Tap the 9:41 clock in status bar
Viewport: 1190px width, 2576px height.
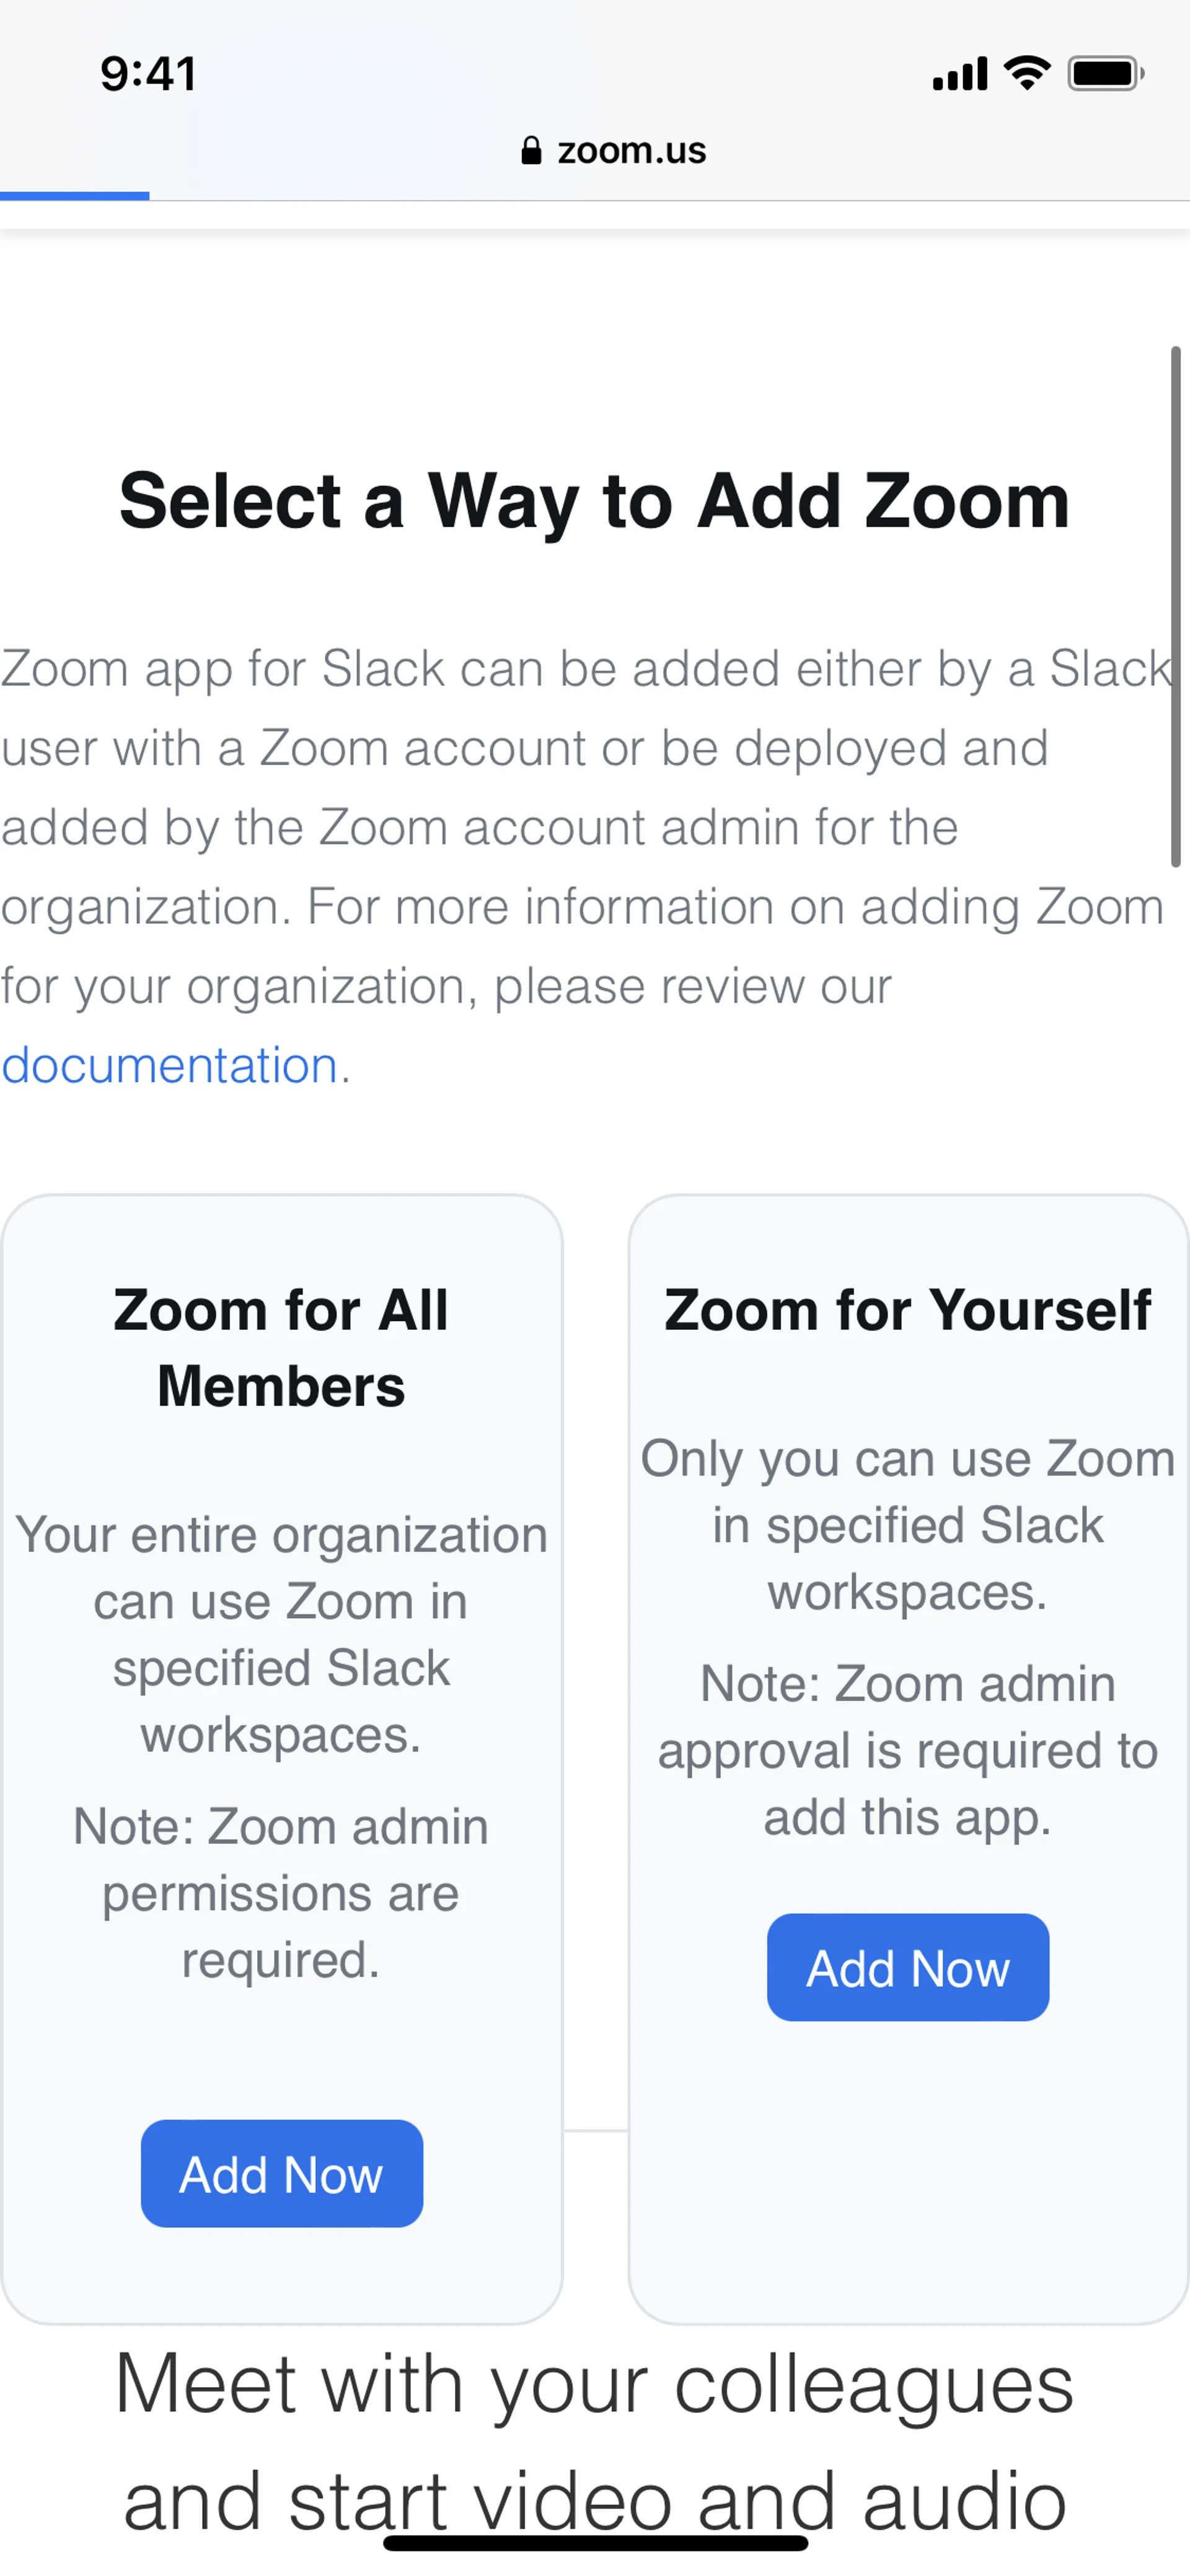pyautogui.click(x=148, y=74)
